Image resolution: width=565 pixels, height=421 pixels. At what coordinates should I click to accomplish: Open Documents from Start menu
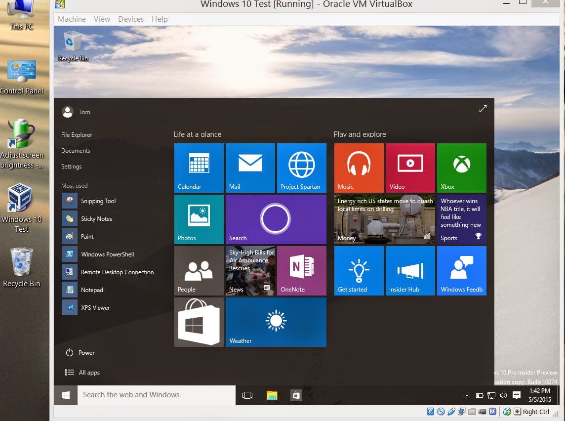tap(76, 151)
